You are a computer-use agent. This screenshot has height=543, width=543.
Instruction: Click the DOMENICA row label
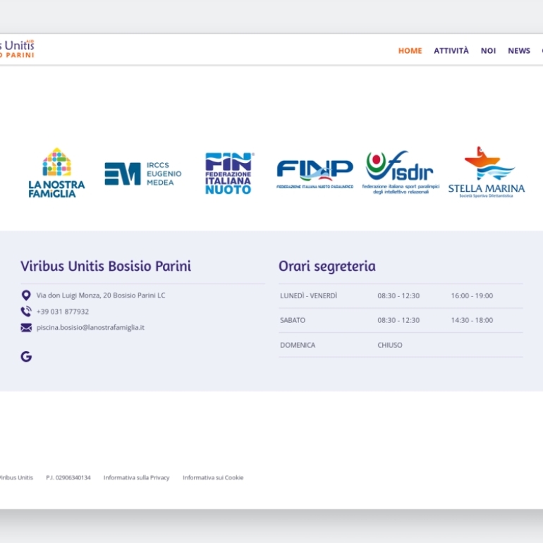point(298,346)
